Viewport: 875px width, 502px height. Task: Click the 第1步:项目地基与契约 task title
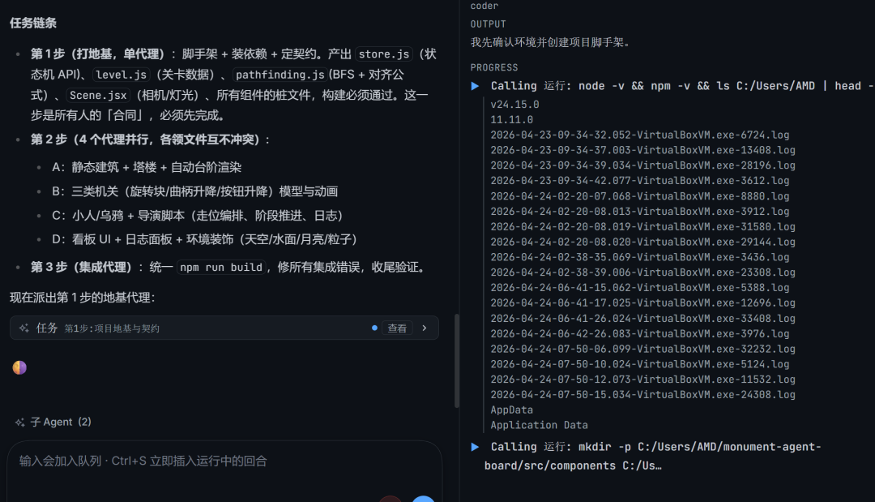(x=112, y=329)
